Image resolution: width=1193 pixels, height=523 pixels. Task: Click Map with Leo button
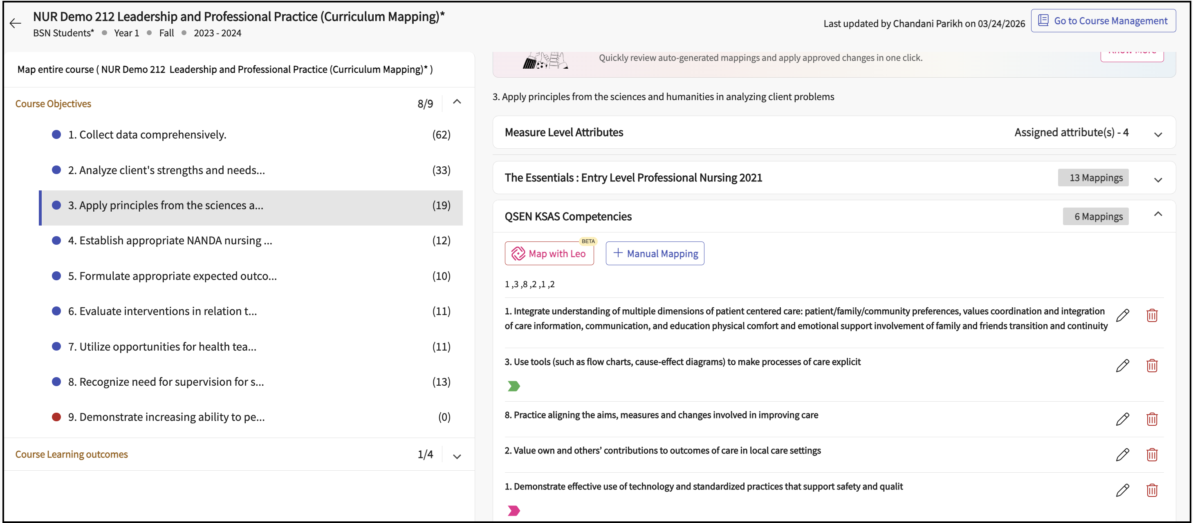click(x=549, y=253)
